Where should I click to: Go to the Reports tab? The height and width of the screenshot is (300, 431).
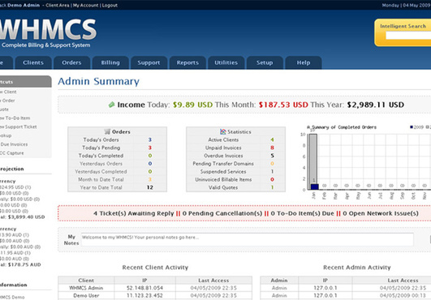coord(187,62)
